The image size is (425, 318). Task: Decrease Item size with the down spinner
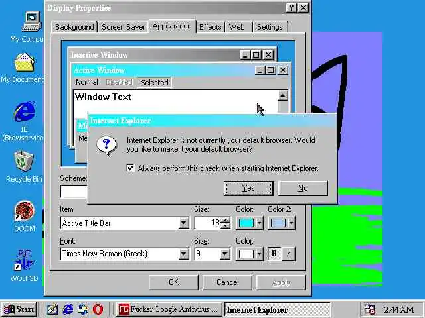pos(225,226)
